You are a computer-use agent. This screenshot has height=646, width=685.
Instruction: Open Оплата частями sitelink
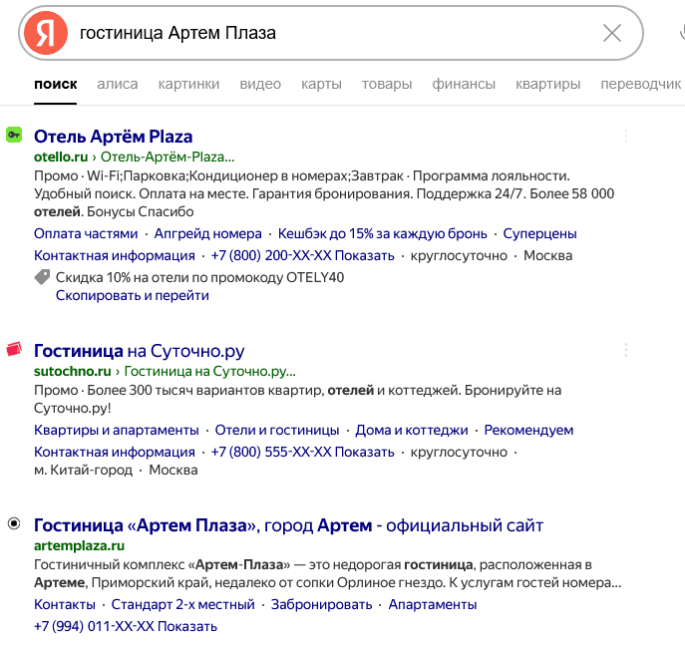[x=86, y=234]
